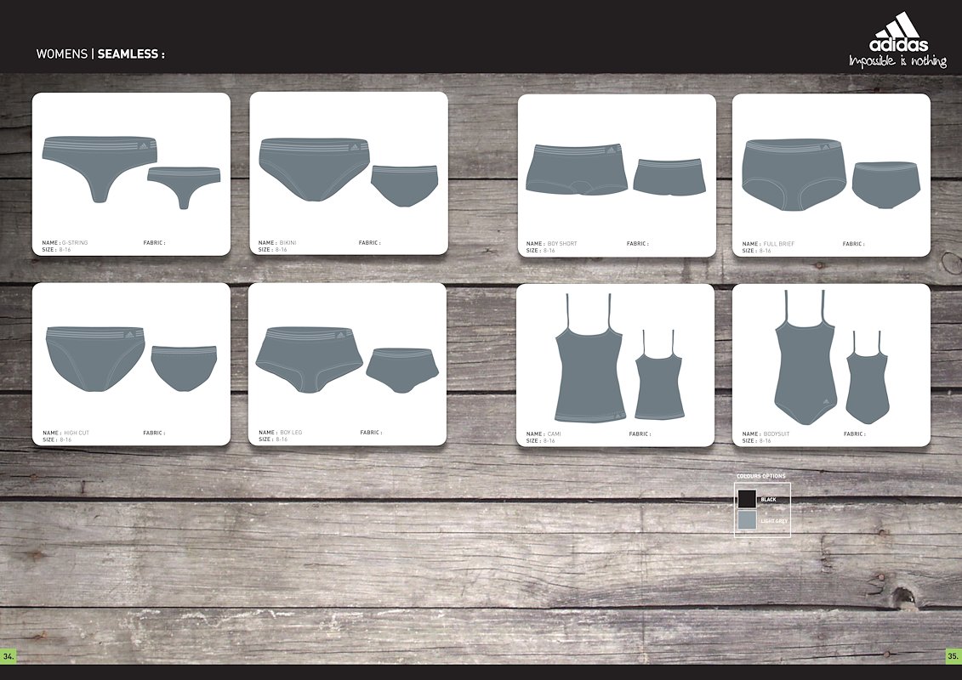Screen dimensions: 962x680
Task: Click the COLOURS OPTIONS label
Action: 761,476
